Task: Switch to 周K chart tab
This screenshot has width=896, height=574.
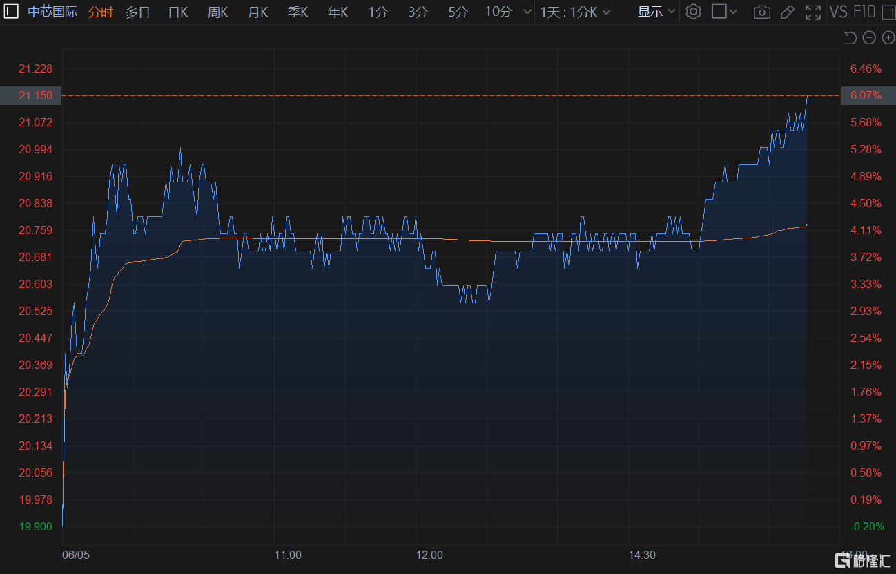Action: 217,12
